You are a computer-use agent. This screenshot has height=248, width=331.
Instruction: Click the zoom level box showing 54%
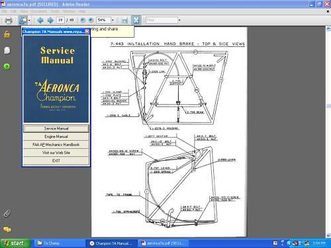point(103,20)
